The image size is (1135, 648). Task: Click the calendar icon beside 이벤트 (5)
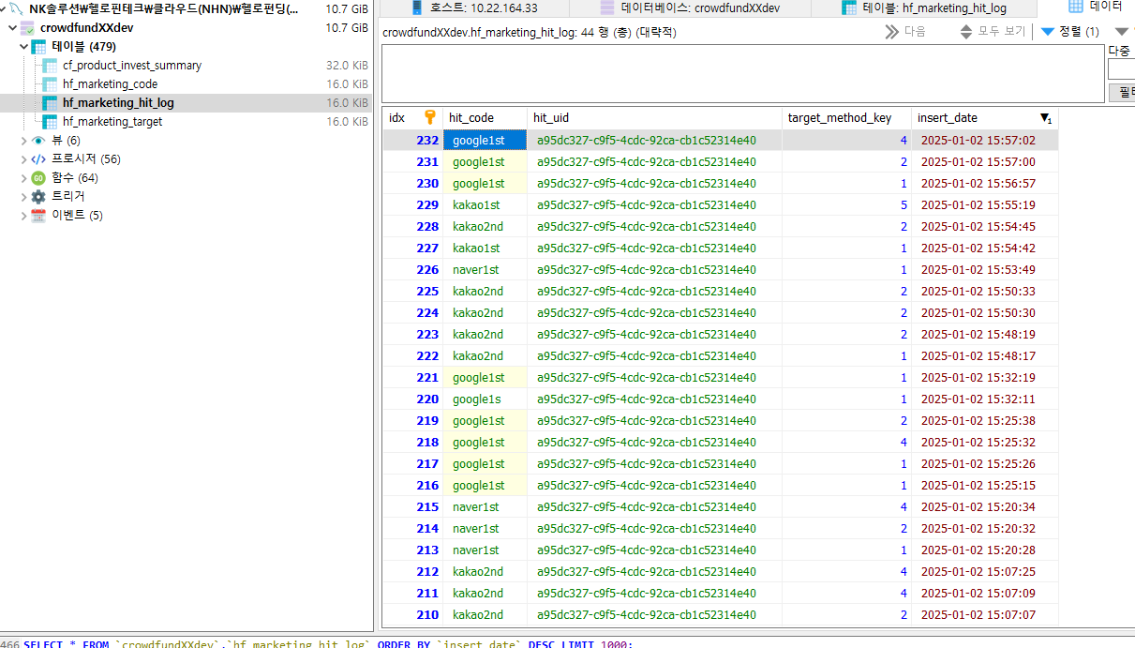(x=38, y=216)
